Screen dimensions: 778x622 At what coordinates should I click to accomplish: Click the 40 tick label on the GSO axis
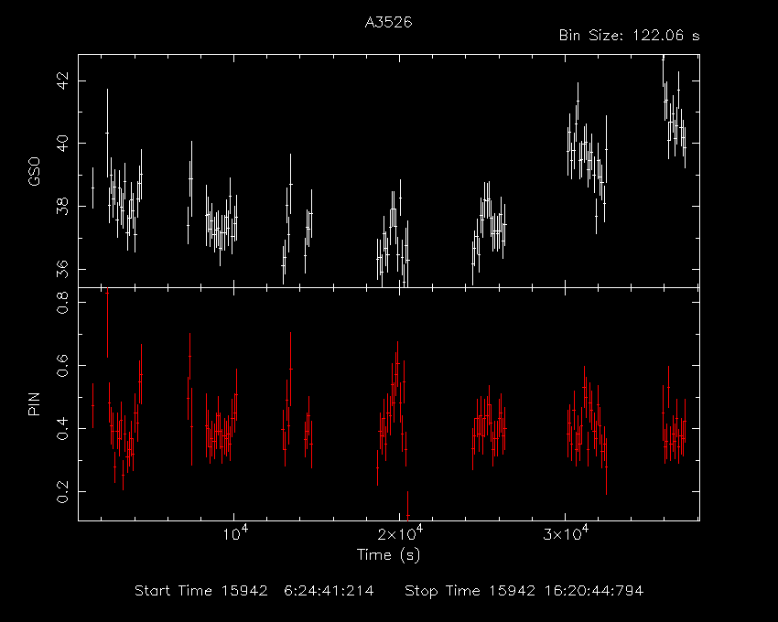(63, 144)
